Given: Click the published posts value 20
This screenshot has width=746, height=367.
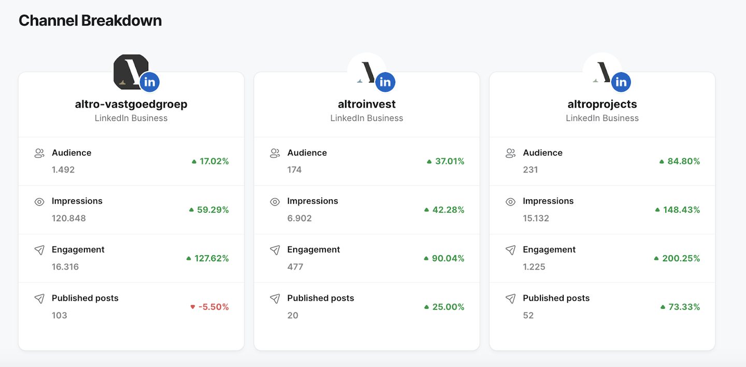Looking at the screenshot, I should point(293,316).
